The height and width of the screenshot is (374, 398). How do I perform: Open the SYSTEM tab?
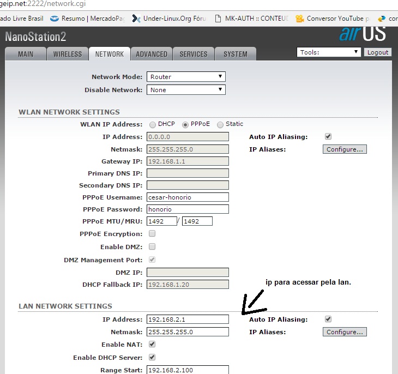[236, 54]
